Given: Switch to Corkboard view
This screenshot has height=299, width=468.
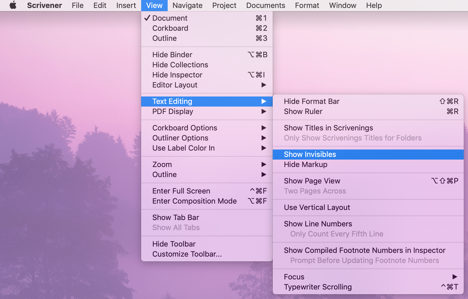Looking at the screenshot, I should pyautogui.click(x=207, y=28).
